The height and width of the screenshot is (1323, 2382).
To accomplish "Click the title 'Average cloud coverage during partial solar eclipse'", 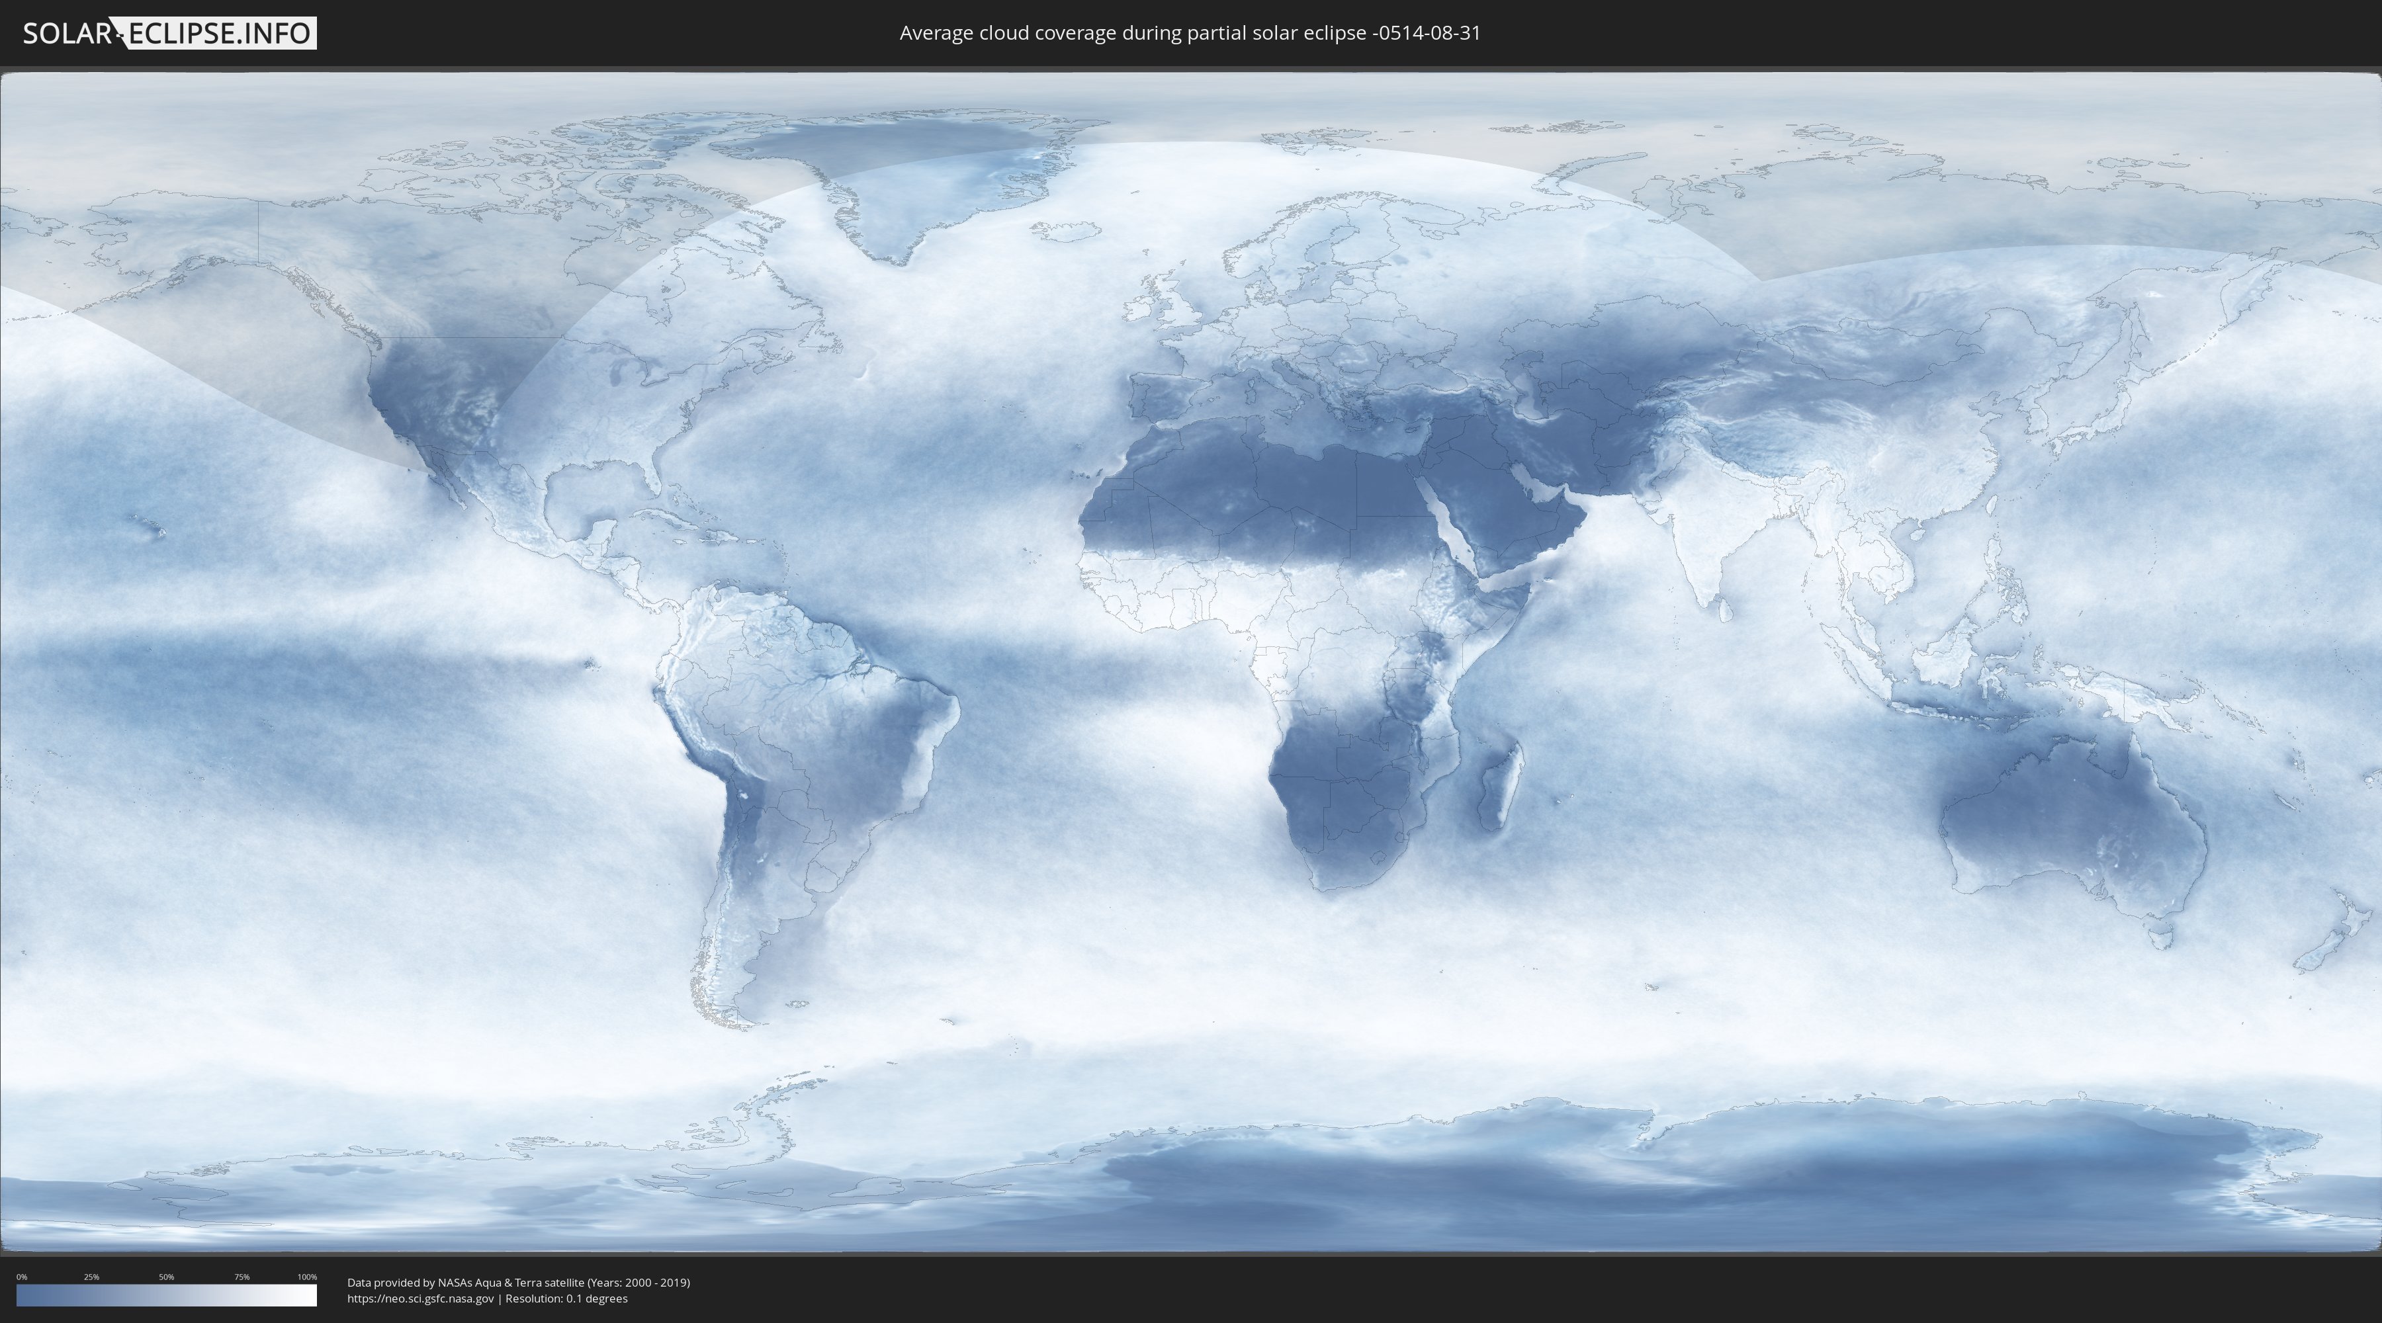I will click(x=1190, y=33).
